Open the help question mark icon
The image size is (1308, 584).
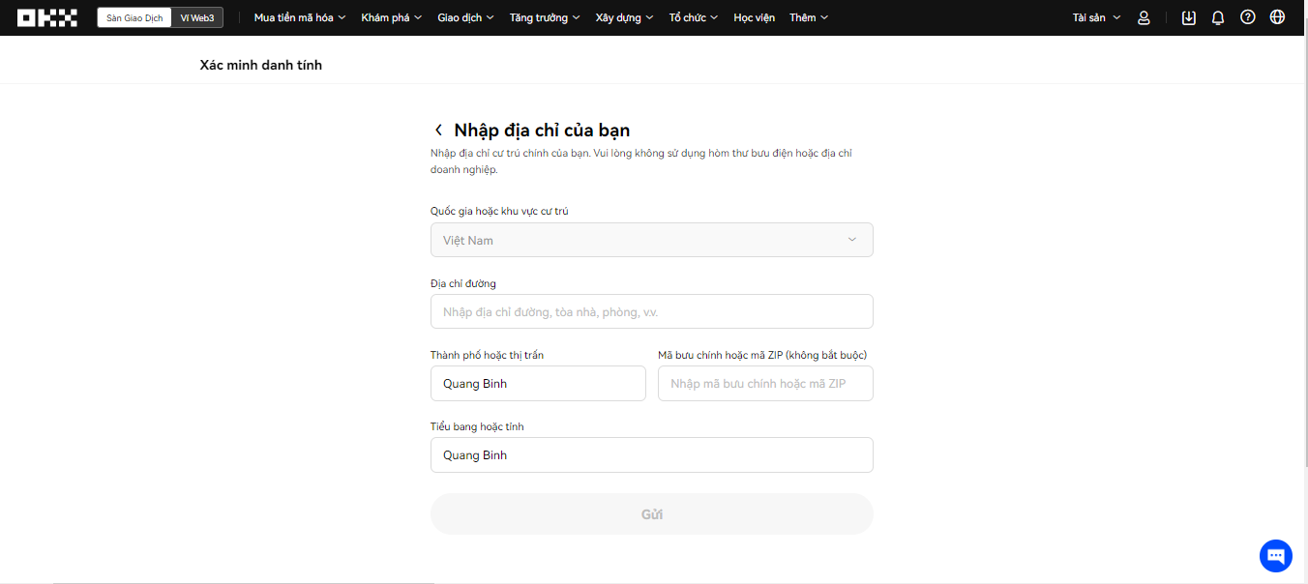1248,17
